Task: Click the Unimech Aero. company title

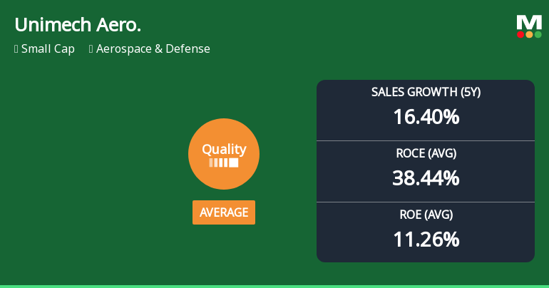Action: tap(78, 25)
